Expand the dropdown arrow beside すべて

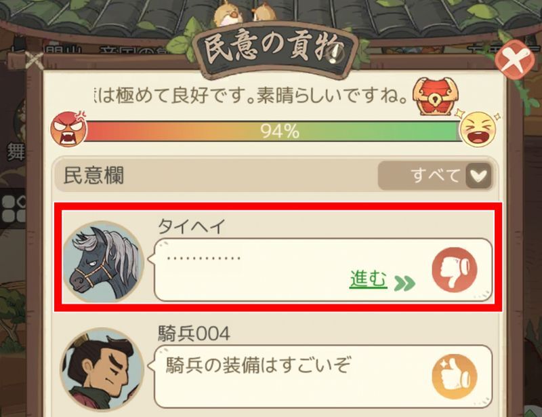pyautogui.click(x=478, y=176)
